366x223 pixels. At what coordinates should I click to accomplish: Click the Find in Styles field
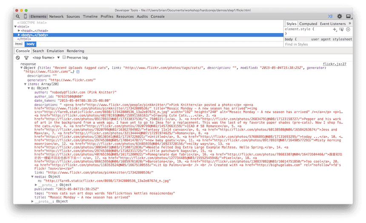click(317, 44)
